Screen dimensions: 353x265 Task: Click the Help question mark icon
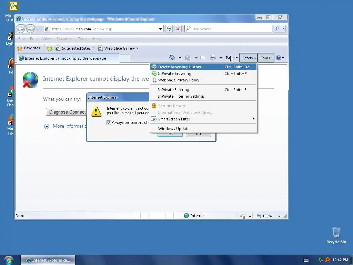(x=279, y=58)
